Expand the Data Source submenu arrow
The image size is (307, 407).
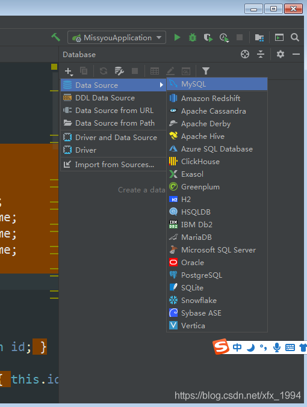[161, 85]
